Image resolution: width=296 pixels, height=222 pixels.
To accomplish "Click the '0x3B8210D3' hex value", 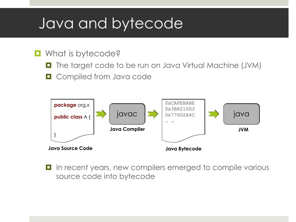I will click(x=180, y=109).
